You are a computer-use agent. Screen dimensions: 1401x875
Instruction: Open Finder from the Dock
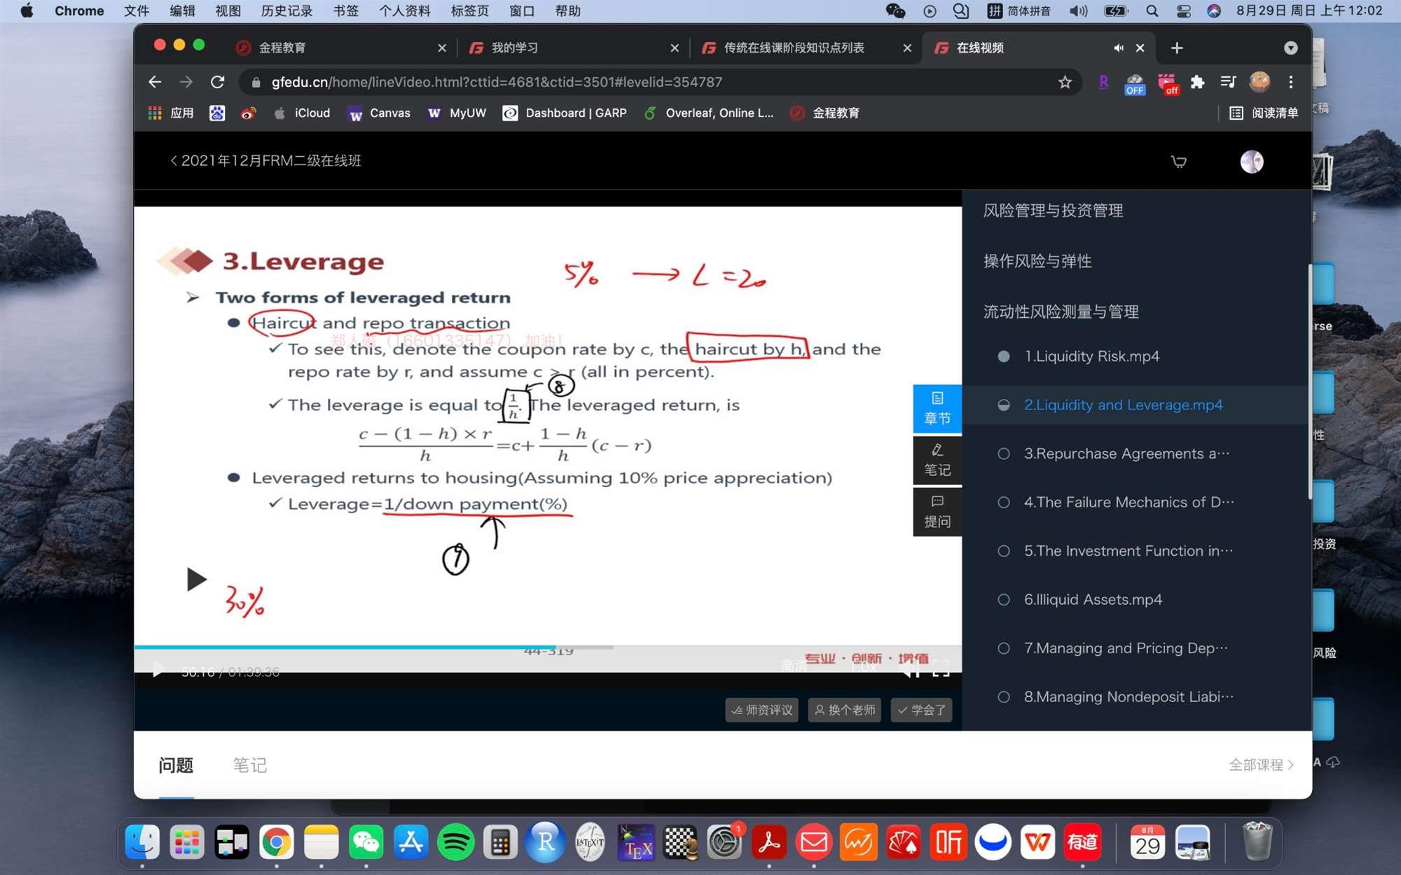pos(142,842)
